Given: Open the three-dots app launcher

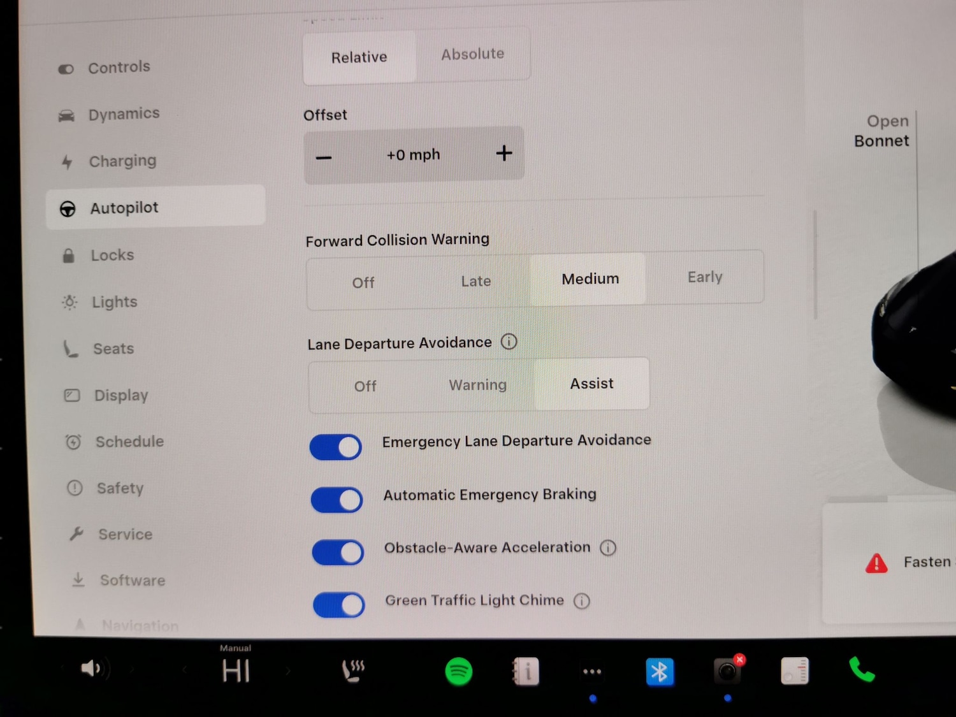Looking at the screenshot, I should (x=592, y=671).
